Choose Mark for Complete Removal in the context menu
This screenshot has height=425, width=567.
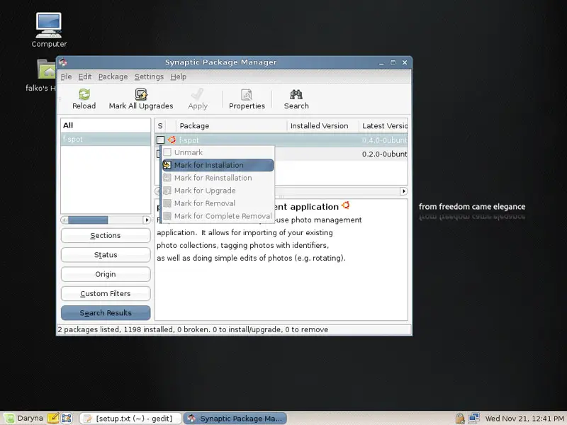coord(218,216)
